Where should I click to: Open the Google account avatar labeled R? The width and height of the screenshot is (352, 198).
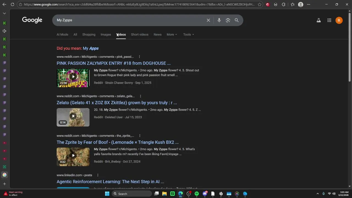339,20
